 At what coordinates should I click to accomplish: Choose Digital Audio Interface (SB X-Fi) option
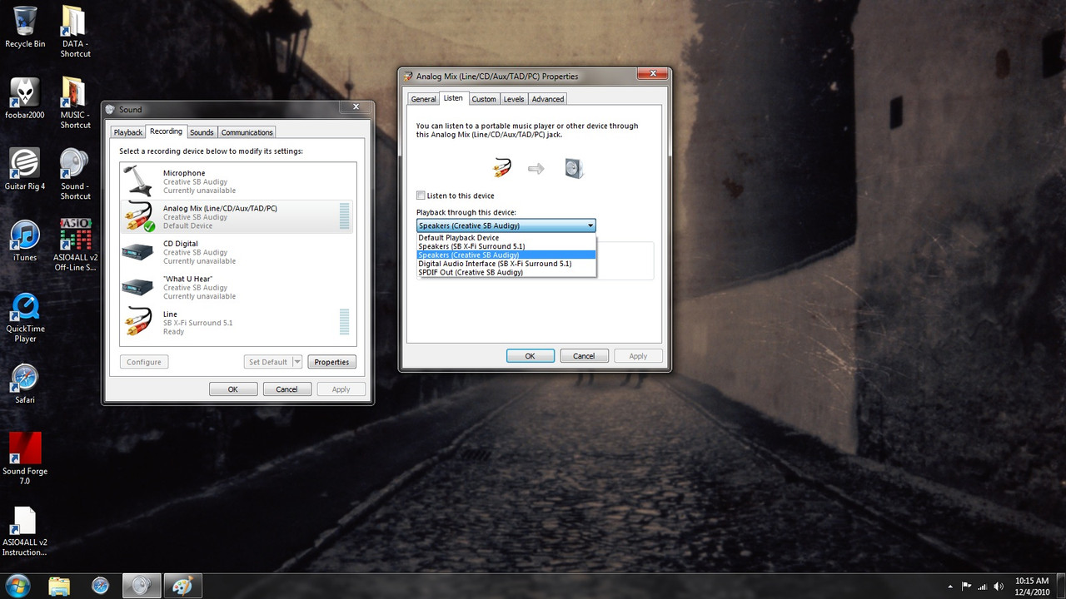click(506, 263)
